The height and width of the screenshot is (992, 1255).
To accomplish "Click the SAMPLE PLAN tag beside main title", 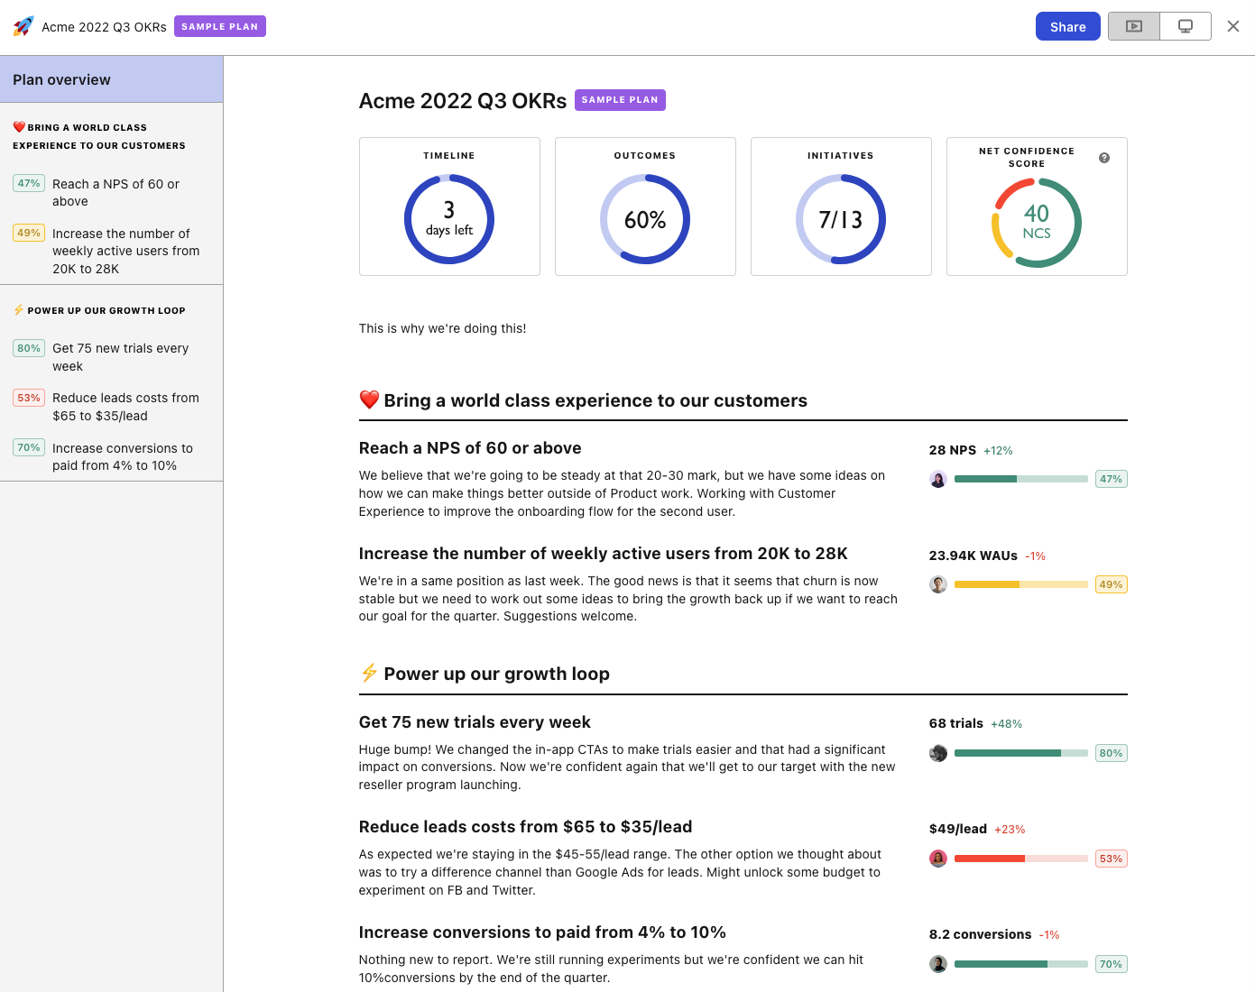I will point(620,100).
